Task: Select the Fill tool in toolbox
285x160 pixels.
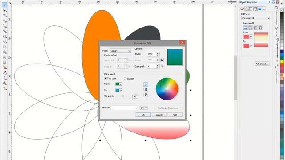Action: click(x=4, y=83)
